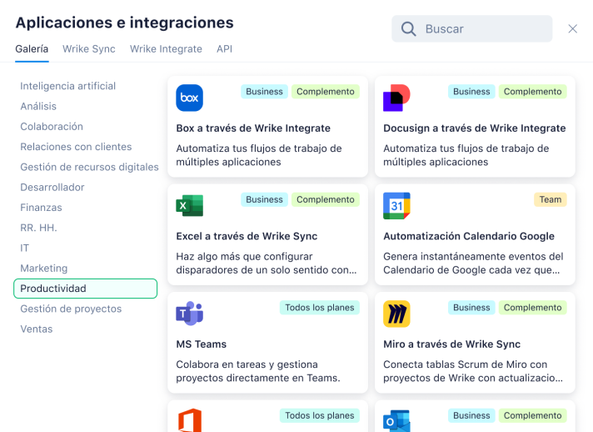Click Complemento badge on Excel card
The width and height of the screenshot is (593, 432).
pyautogui.click(x=326, y=199)
